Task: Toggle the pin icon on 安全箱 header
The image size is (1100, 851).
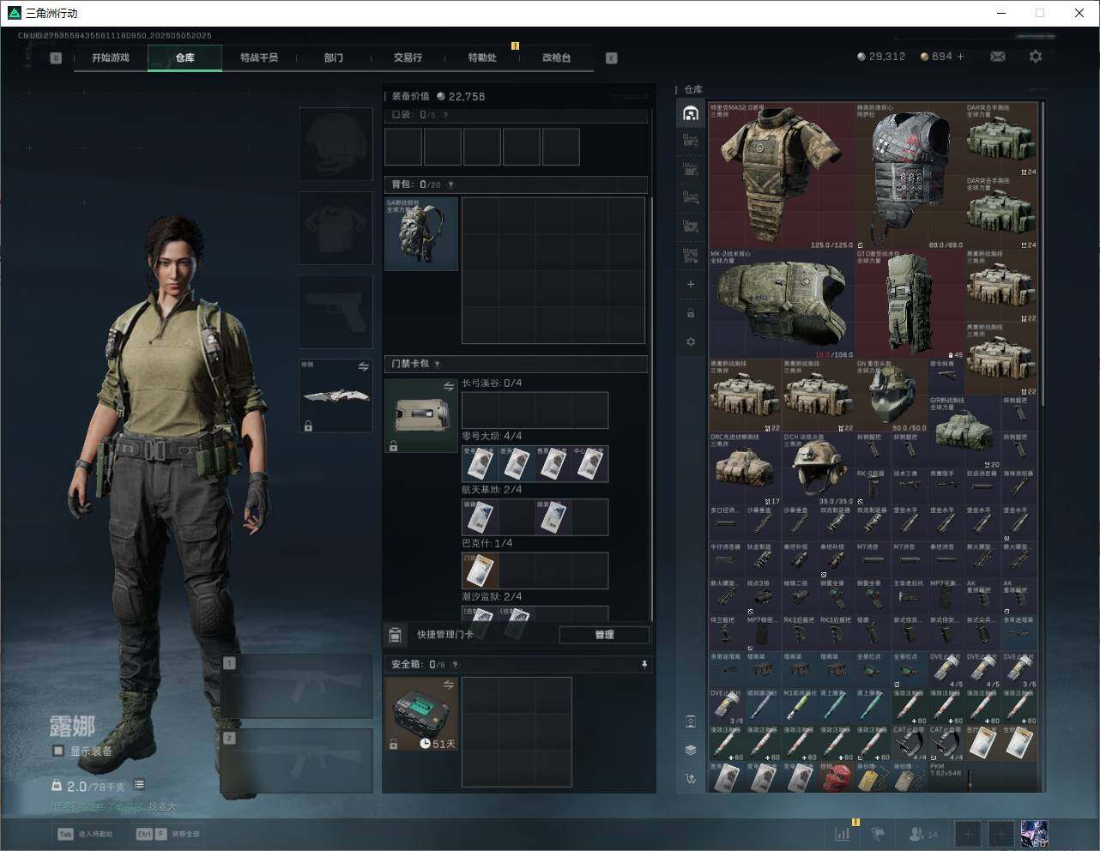Action: 644,664
